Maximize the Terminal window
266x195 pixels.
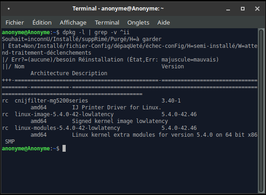(243, 9)
